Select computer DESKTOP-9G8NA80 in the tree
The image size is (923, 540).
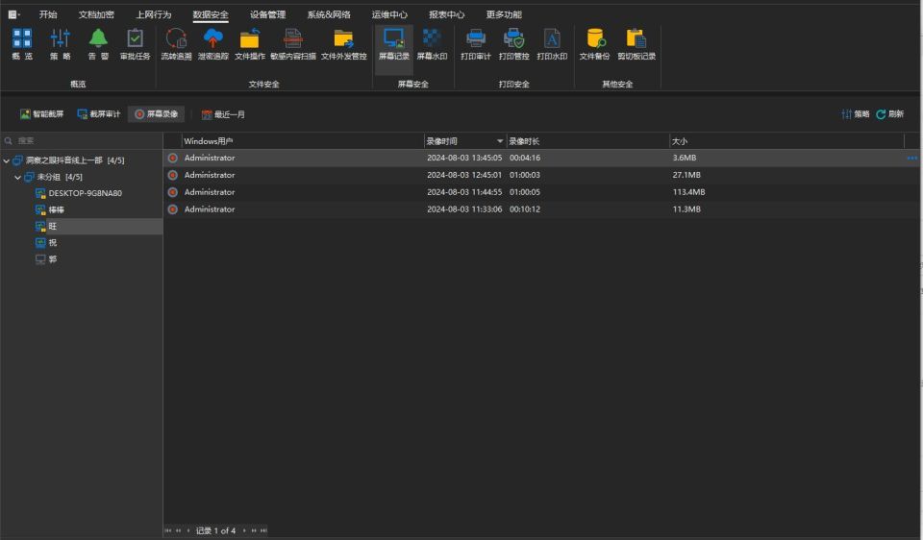81,193
